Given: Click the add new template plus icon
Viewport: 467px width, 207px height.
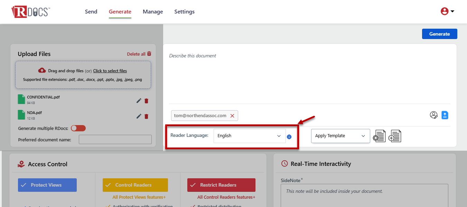Looking at the screenshot, I should click(395, 136).
